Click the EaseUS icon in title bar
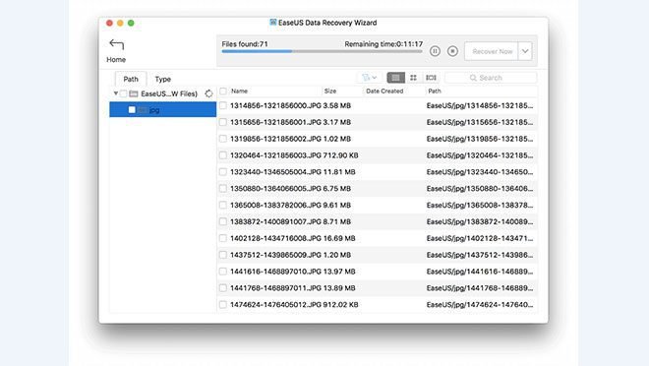The width and height of the screenshot is (649, 366). [272, 23]
